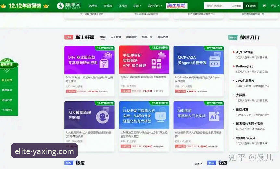Image resolution: width=280 pixels, height=169 pixels.
Task: Click the 12.12年终回馈 sidebar badge
Action: click(8, 65)
